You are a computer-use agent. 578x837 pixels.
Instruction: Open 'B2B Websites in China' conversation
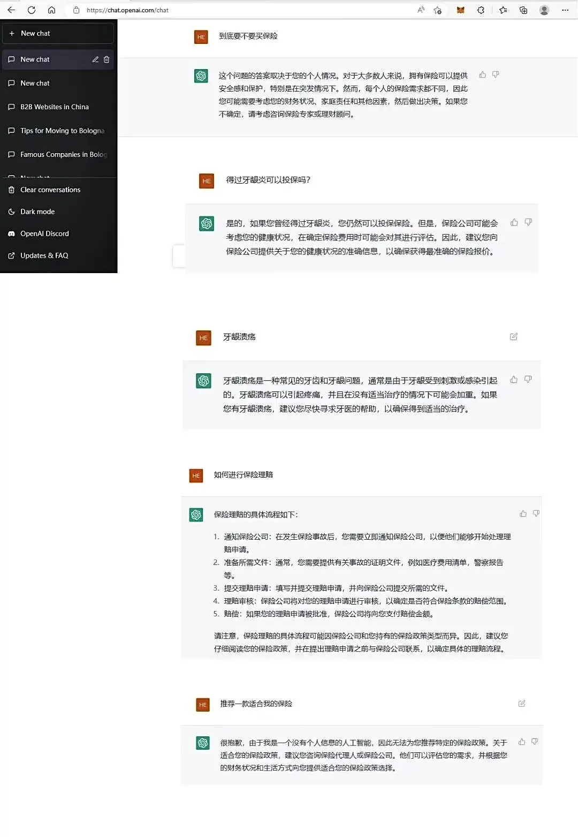(55, 107)
